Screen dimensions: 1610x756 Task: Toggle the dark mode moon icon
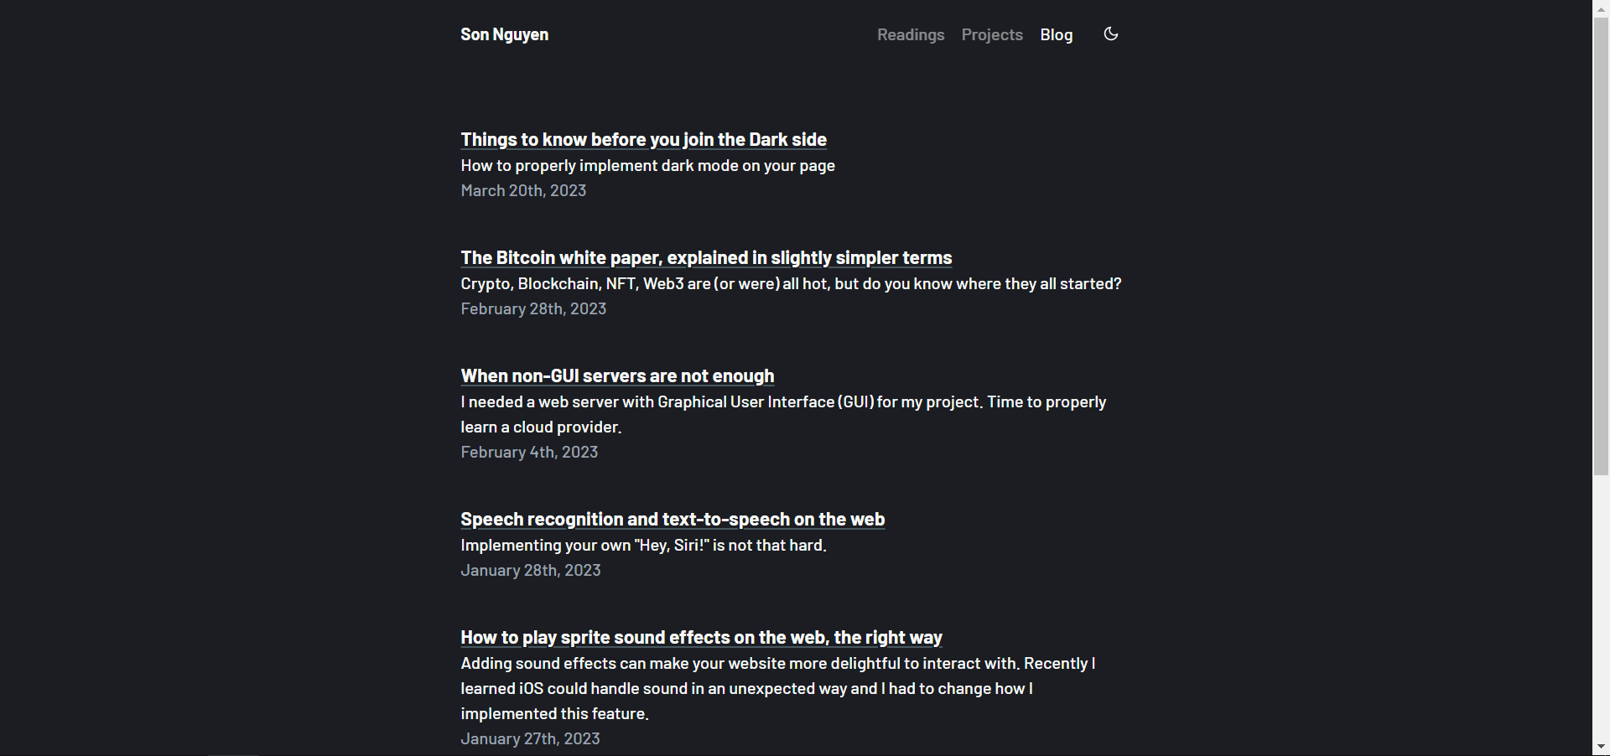pyautogui.click(x=1111, y=34)
